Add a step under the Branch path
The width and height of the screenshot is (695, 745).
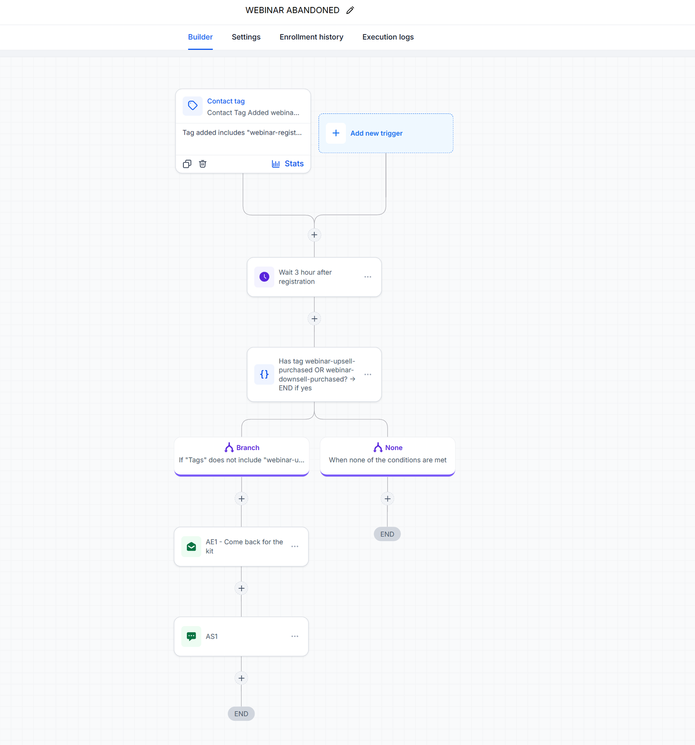pyautogui.click(x=242, y=499)
